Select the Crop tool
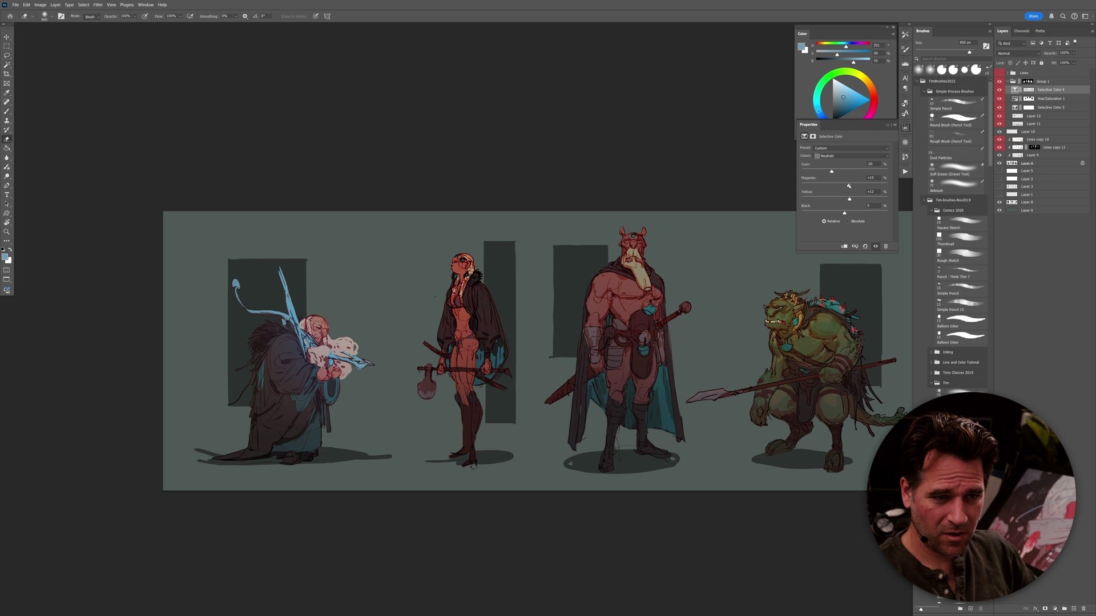This screenshot has height=616, width=1096. point(7,74)
